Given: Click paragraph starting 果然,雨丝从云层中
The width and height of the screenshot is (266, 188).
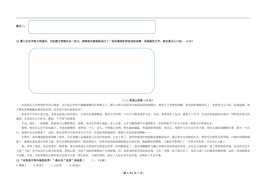Looking at the screenshot, I should pyautogui.click(x=133, y=130).
